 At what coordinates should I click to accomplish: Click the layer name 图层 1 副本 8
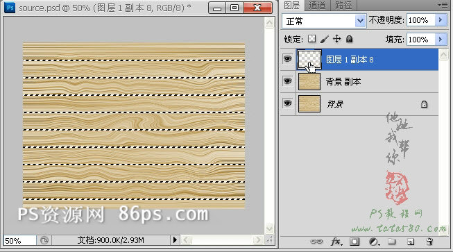350,60
